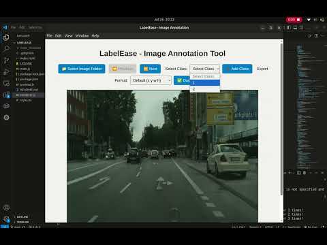This screenshot has height=245, width=327.
Task: Click the icon on the Next button
Action: 146,69
